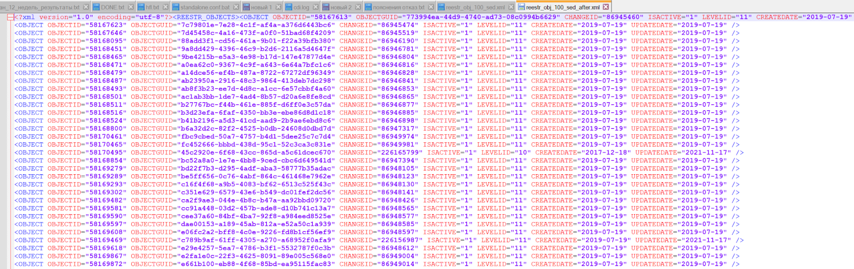Click OBJECTGUID starting with bd22f7b3
This screenshot has height=269, width=854.
pyautogui.click(x=256, y=169)
